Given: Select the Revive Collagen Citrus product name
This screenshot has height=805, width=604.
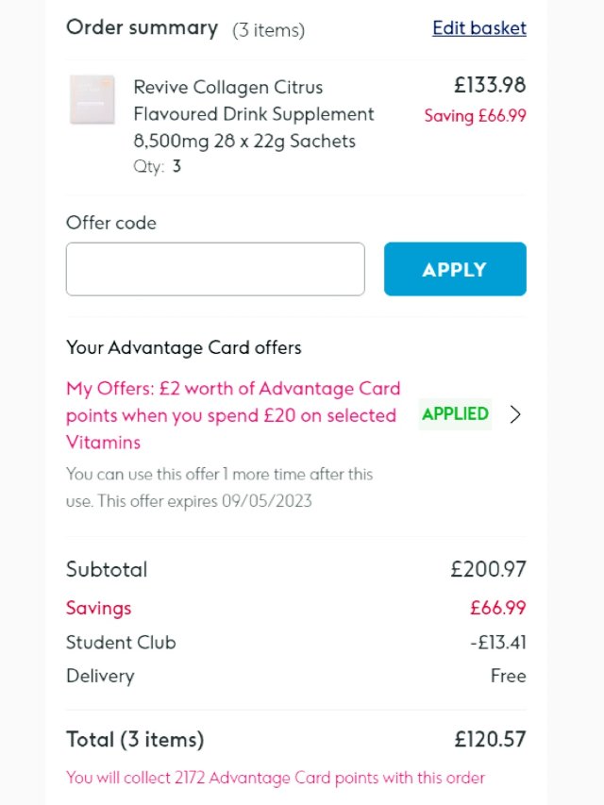Looking at the screenshot, I should 254,114.
